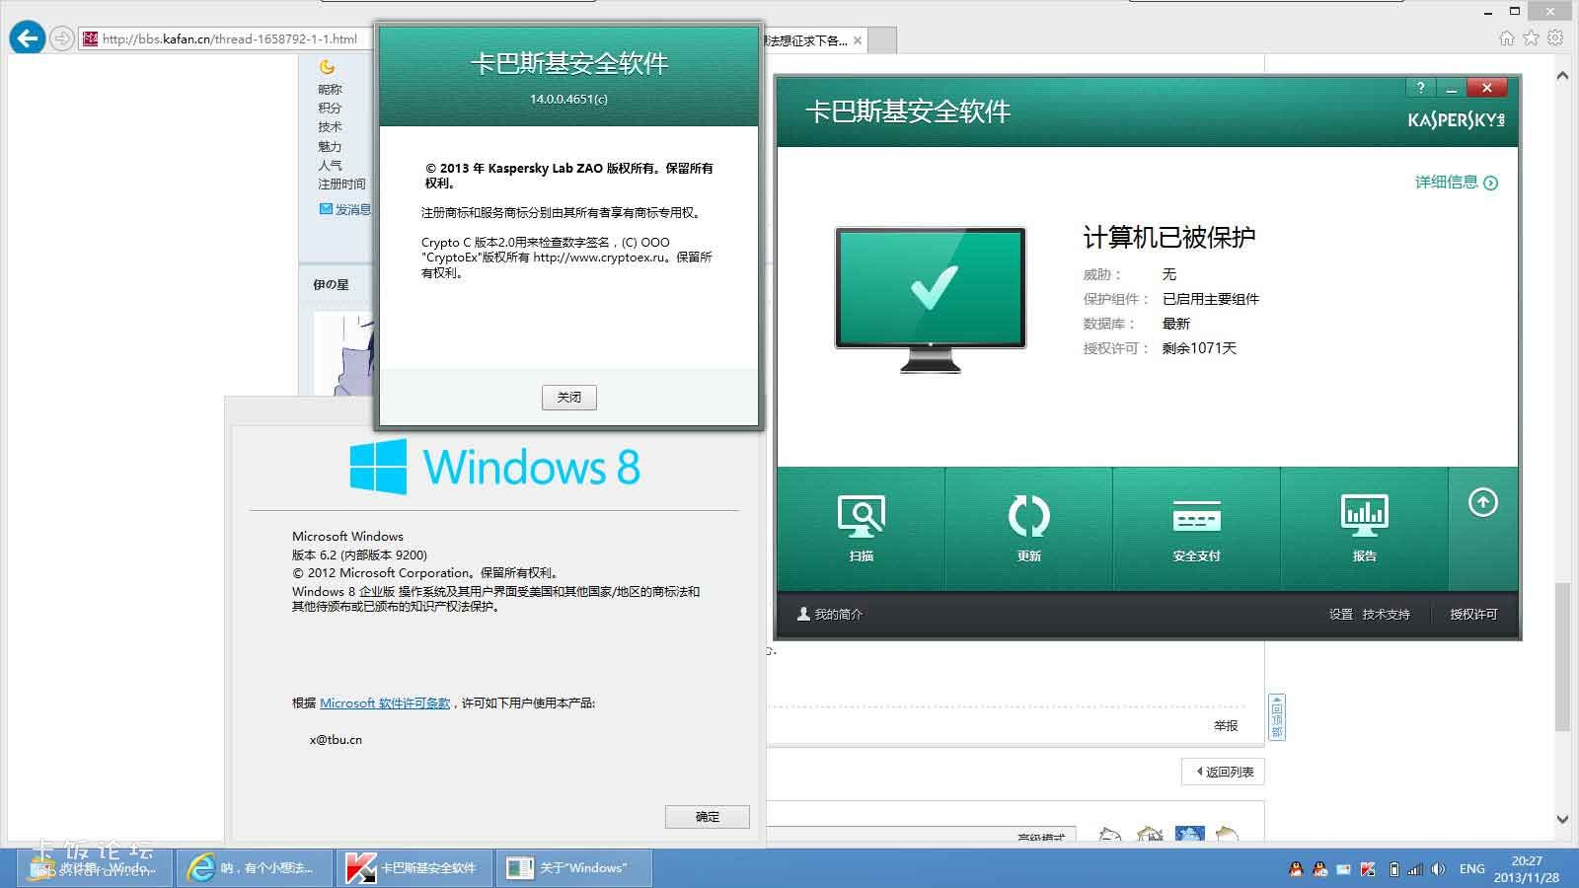
Task: Open the Kaspersky help question mark
Action: coord(1420,88)
